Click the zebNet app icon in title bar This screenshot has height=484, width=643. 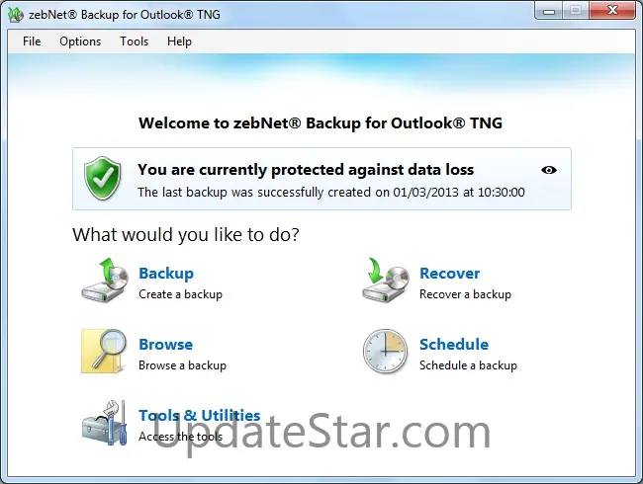click(x=16, y=15)
